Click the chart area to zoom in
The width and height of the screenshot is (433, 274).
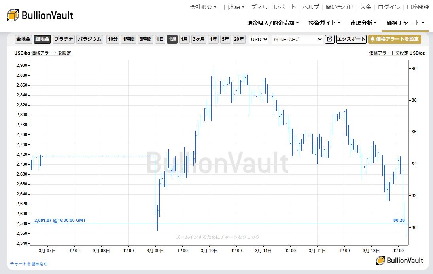pos(217,158)
